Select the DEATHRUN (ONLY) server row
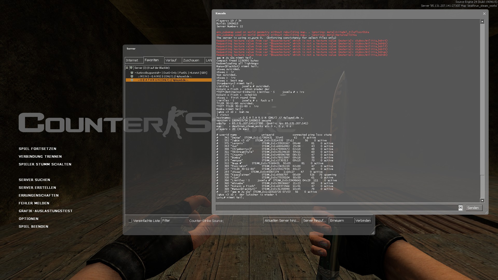This screenshot has width=498, height=280. click(169, 80)
